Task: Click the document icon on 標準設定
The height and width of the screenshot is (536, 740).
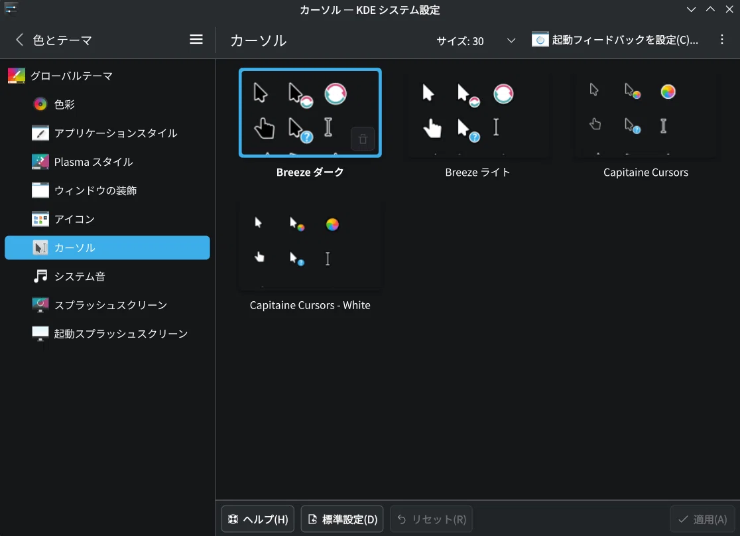Action: [x=312, y=519]
